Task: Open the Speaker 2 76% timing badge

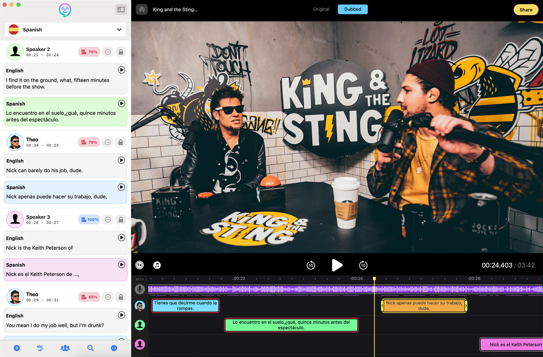Action: tap(89, 52)
